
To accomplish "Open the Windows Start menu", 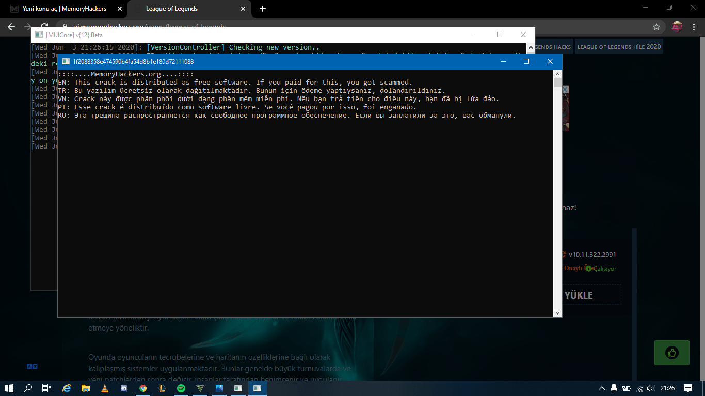I will 9,388.
